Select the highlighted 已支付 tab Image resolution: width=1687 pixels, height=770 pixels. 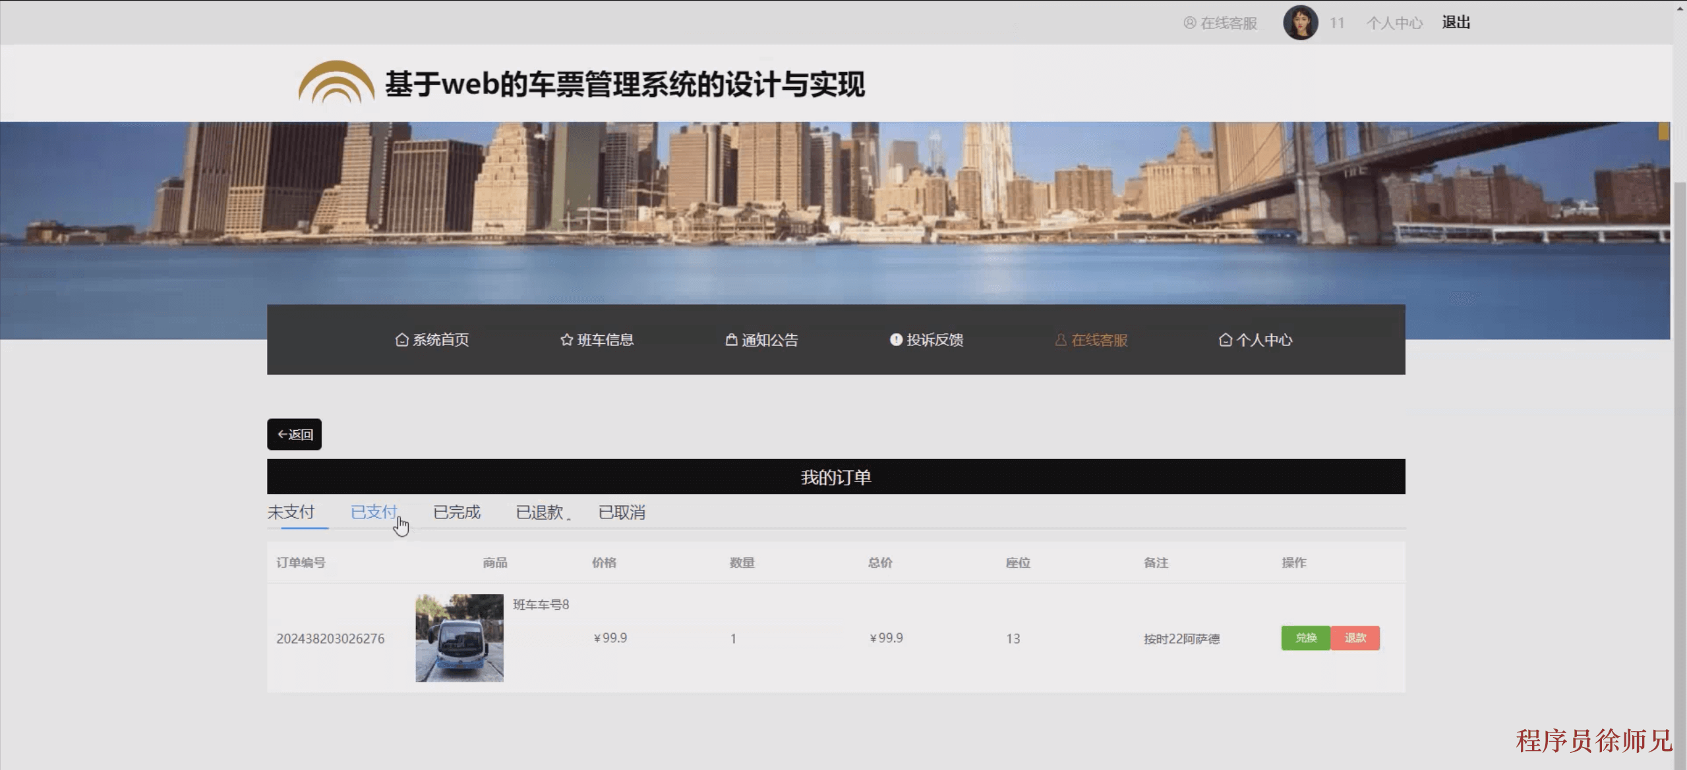374,512
